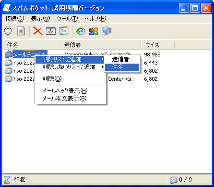
Task: Open the ツール(T) menu
Action: coord(67,19)
